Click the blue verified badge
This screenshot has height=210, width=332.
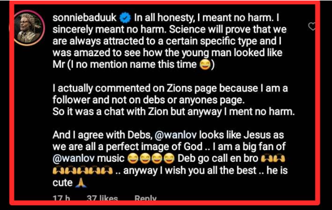coord(125,17)
